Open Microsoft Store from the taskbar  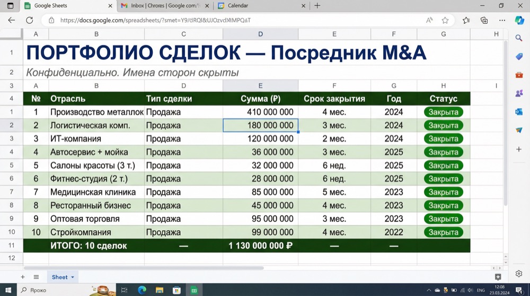point(176,290)
